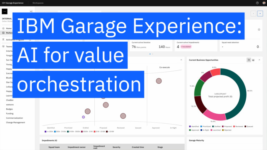Click the red donut segment at top
267x150 pixels.
216,72
